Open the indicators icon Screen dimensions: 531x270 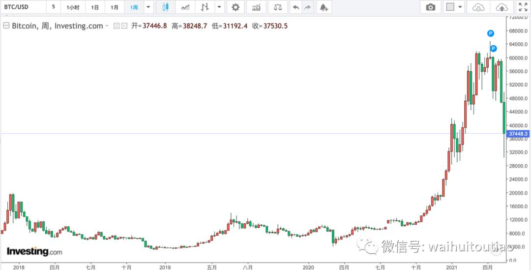256,7
